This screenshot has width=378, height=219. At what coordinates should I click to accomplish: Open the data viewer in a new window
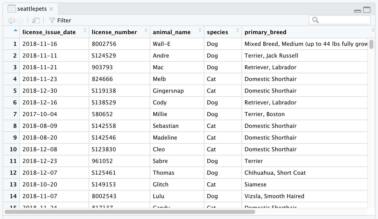tap(35, 20)
